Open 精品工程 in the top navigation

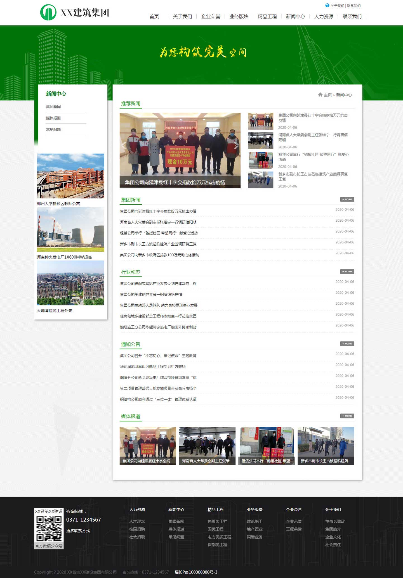pyautogui.click(x=267, y=16)
